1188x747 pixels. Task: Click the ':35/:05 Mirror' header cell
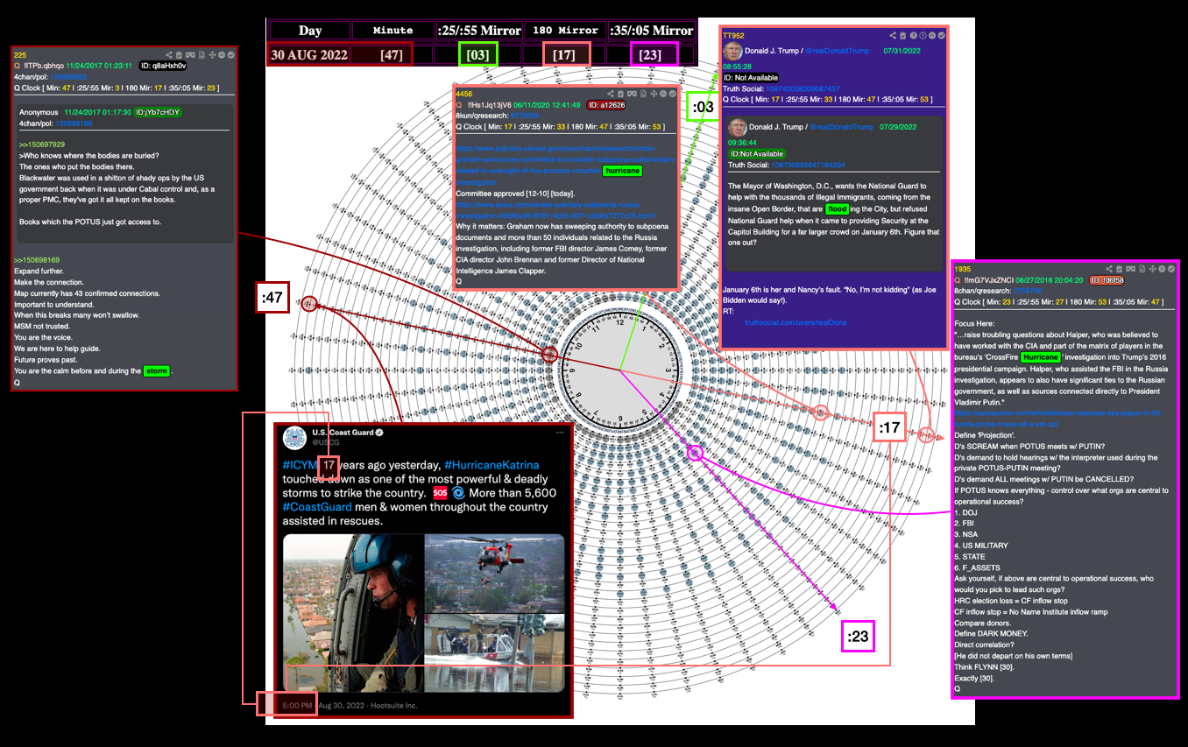point(651,31)
